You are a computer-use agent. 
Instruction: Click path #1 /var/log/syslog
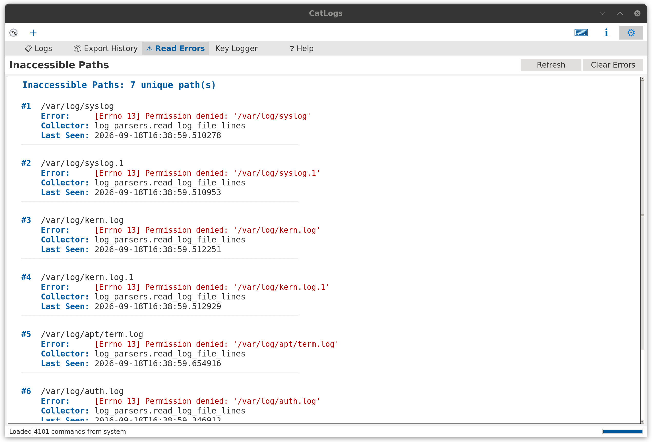pyautogui.click(x=77, y=106)
